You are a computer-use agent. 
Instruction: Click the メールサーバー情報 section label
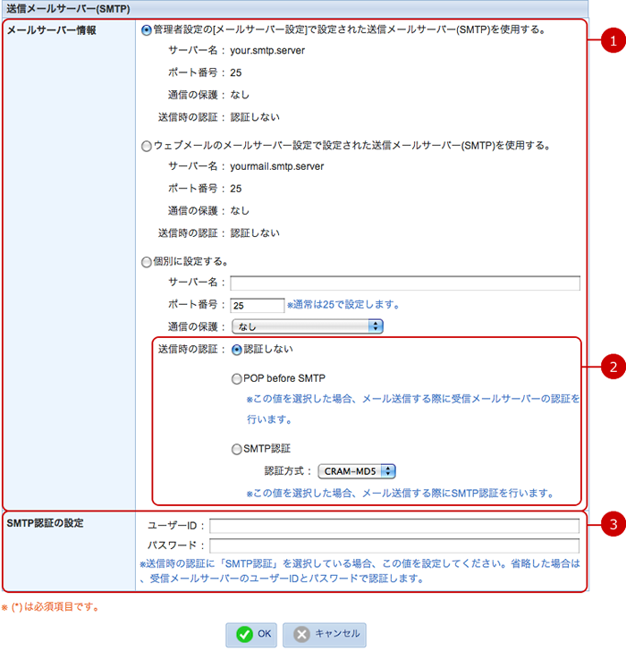(52, 30)
